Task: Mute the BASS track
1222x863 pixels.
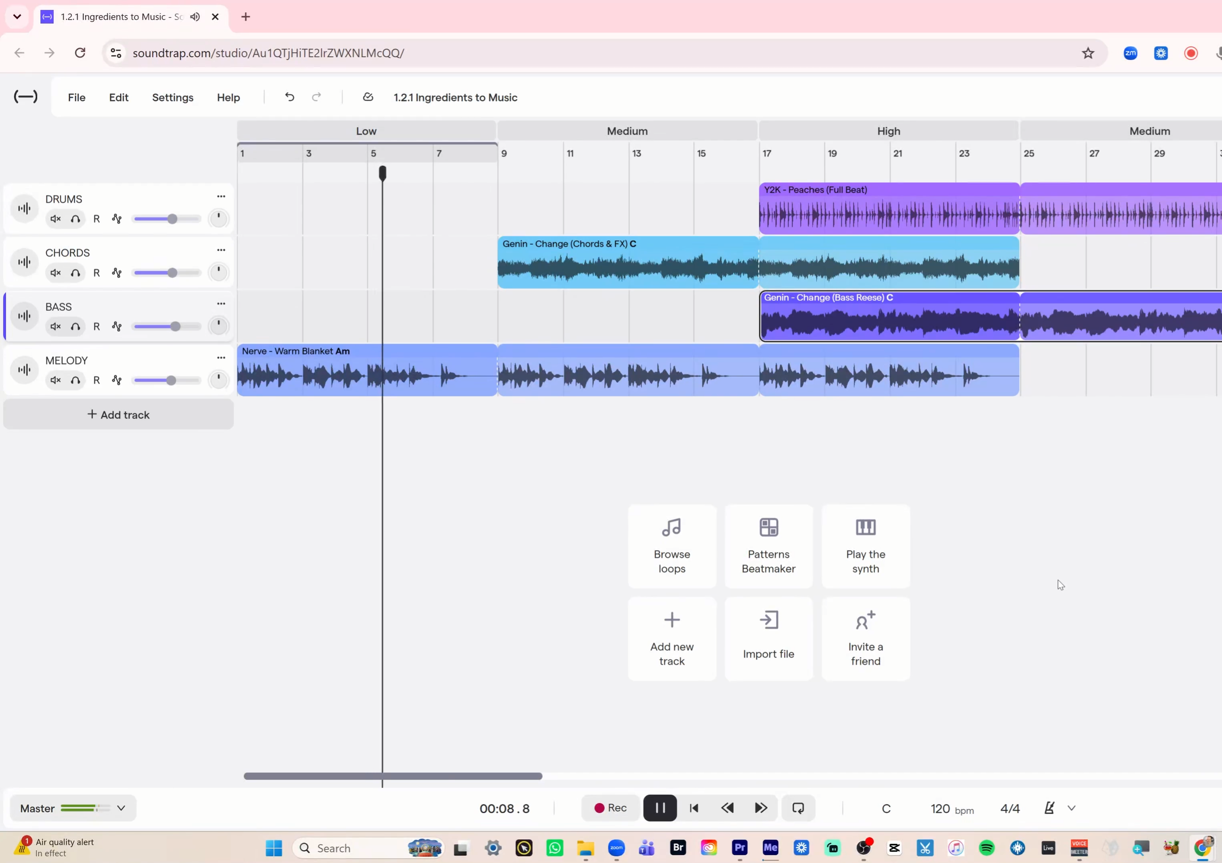Action: (55, 327)
